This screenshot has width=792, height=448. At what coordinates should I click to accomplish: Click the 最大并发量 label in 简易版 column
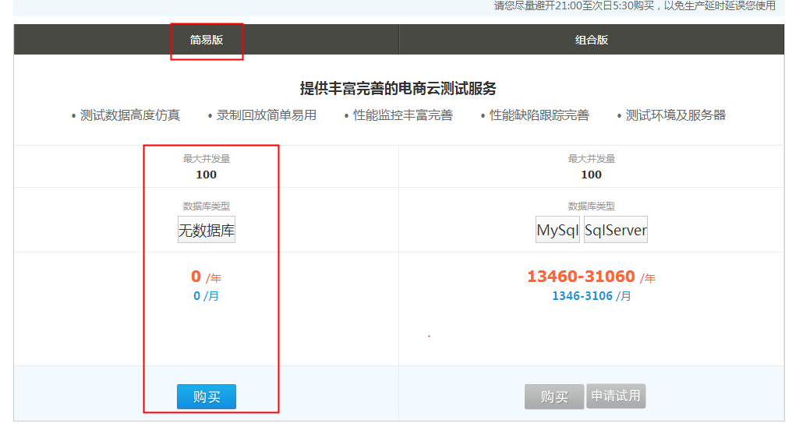point(206,159)
